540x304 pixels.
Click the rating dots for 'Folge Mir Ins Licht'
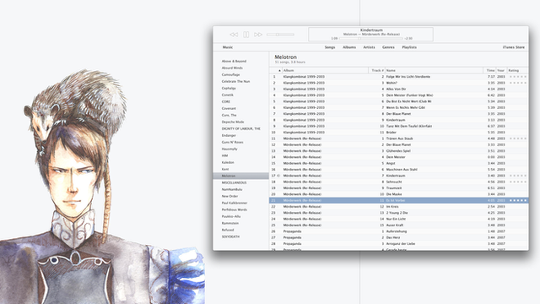pyautogui.click(x=518, y=77)
